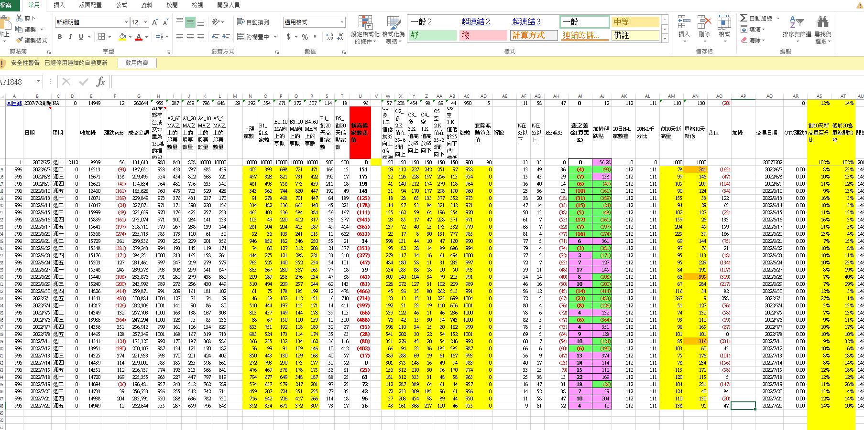Click inside the formula bar
This screenshot has height=430, width=864.
(487, 82)
